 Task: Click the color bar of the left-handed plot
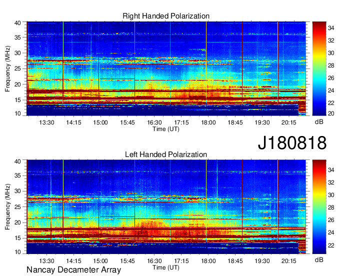(319, 207)
